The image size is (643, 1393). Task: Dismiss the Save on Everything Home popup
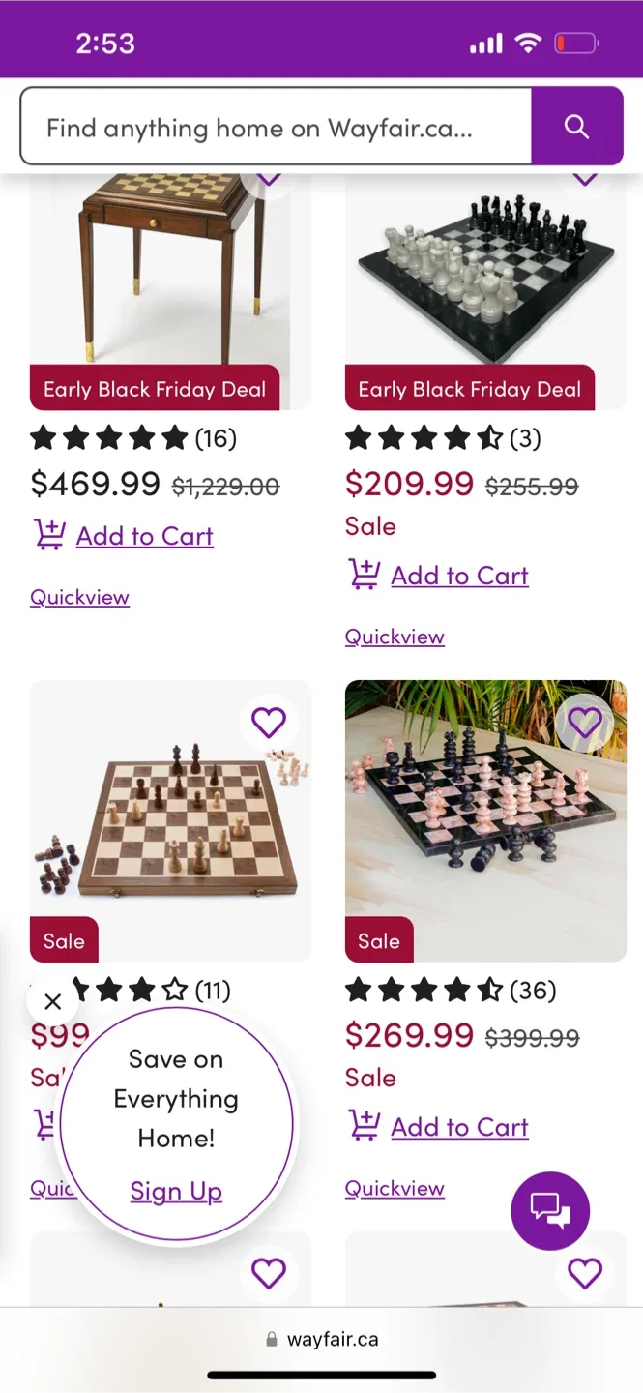click(52, 1001)
